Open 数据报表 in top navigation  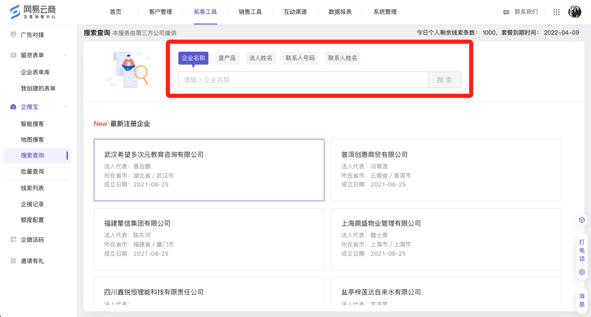[340, 12]
